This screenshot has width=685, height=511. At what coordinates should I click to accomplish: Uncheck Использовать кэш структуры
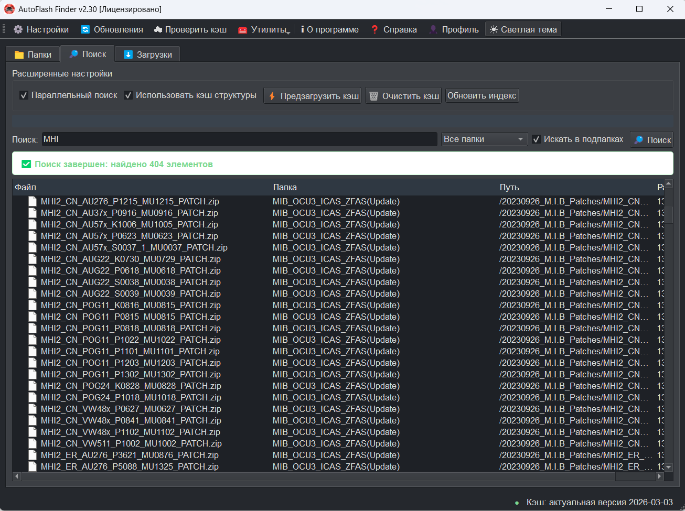(x=128, y=95)
